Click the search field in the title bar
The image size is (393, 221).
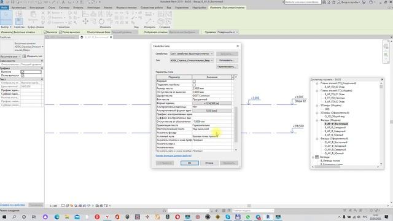click(x=303, y=2)
